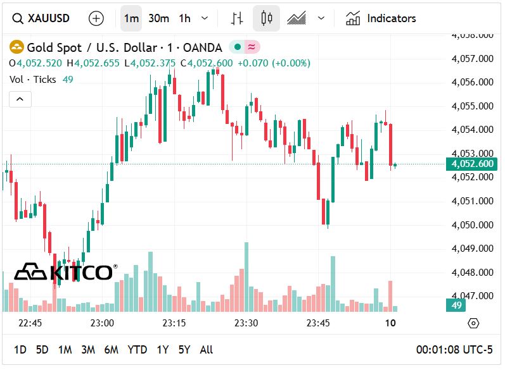This screenshot has height=370, width=505.
Task: Select the 1D date range tab
Action: tap(20, 350)
